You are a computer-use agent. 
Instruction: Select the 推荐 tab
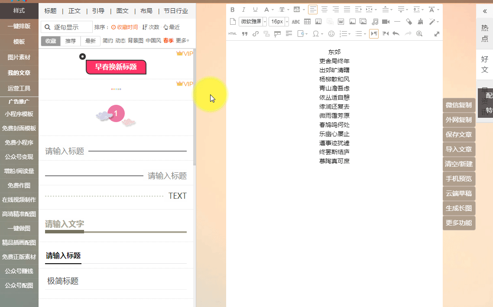pos(71,41)
